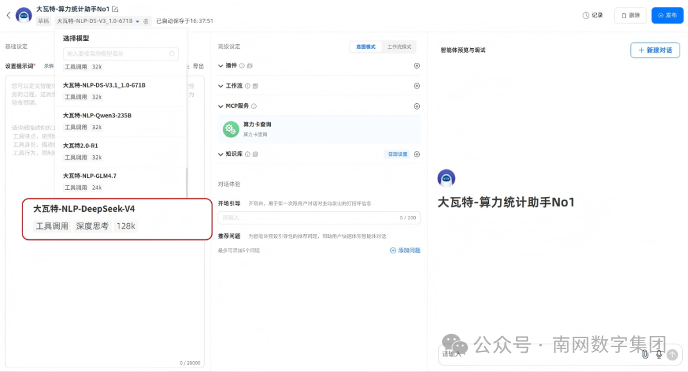688x372 pixels.
Task: Open model settings icon next to model selector
Action: [146, 21]
